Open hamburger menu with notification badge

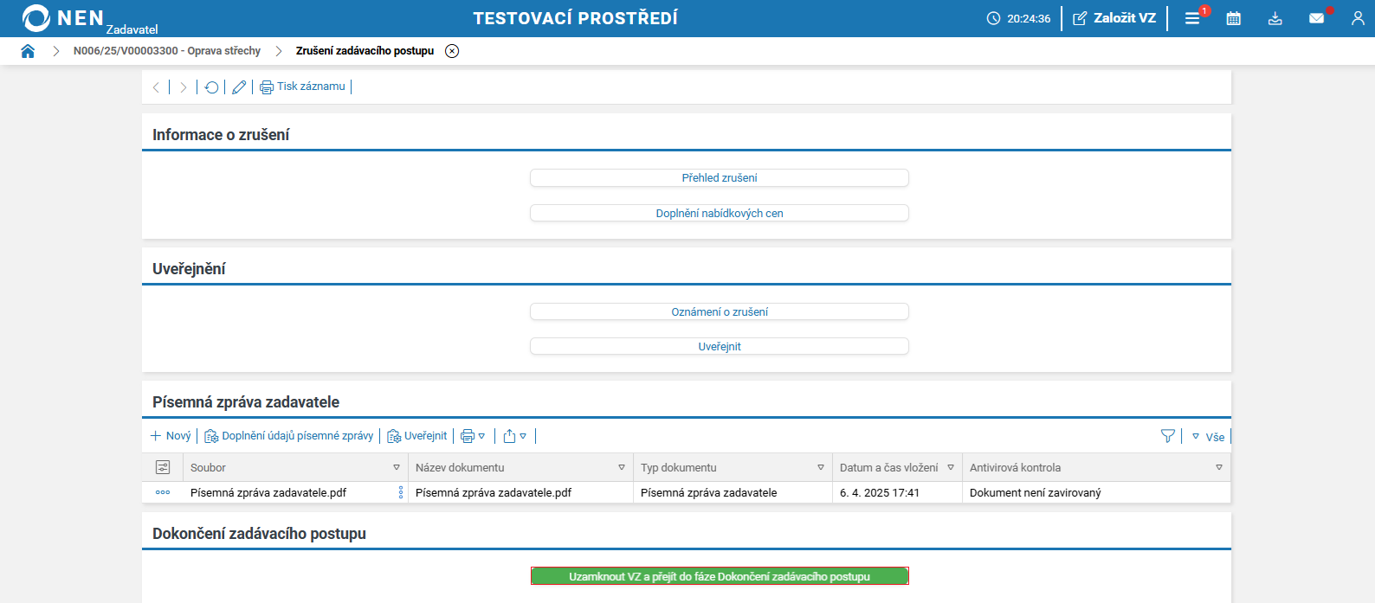point(1192,18)
